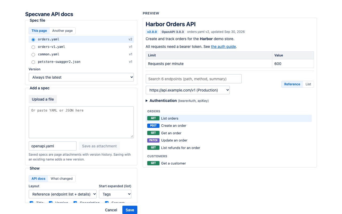Select the orders.yaml spec file
This screenshot has width=342, height=214.
click(81, 39)
